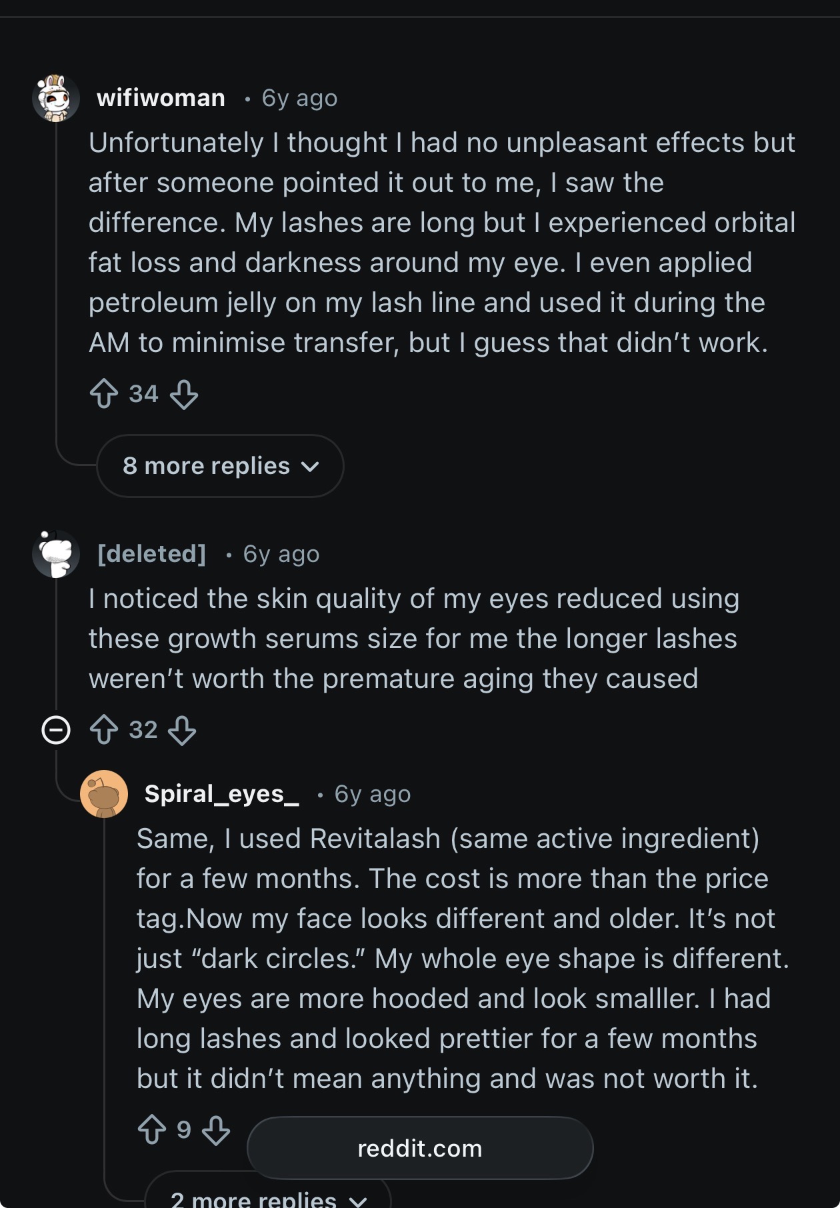Click wifiwoman's comment text about orbital fat loss
The height and width of the screenshot is (1208, 840).
click(441, 243)
